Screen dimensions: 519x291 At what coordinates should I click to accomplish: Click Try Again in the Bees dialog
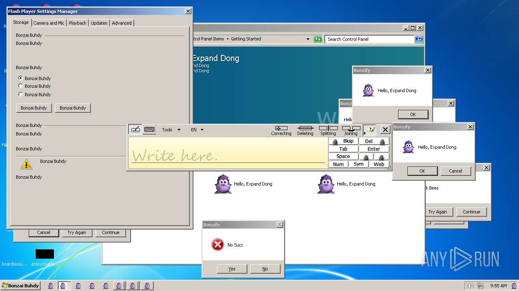[x=438, y=212]
